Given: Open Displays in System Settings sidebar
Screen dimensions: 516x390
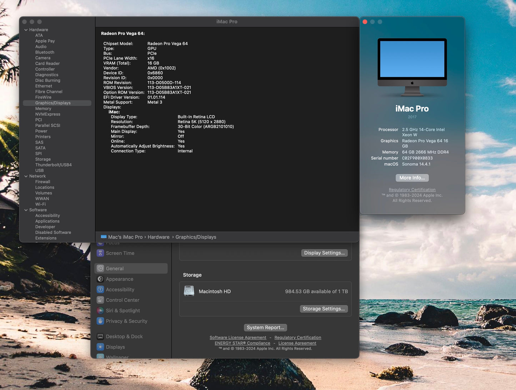Looking at the screenshot, I should pos(115,347).
